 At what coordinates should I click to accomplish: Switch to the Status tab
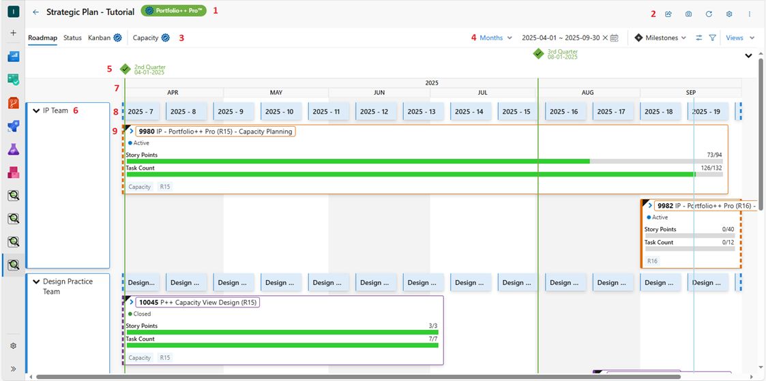pyautogui.click(x=72, y=37)
